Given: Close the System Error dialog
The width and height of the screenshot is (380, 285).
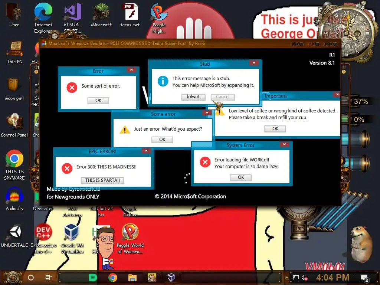Looking at the screenshot, I should 284,144.
